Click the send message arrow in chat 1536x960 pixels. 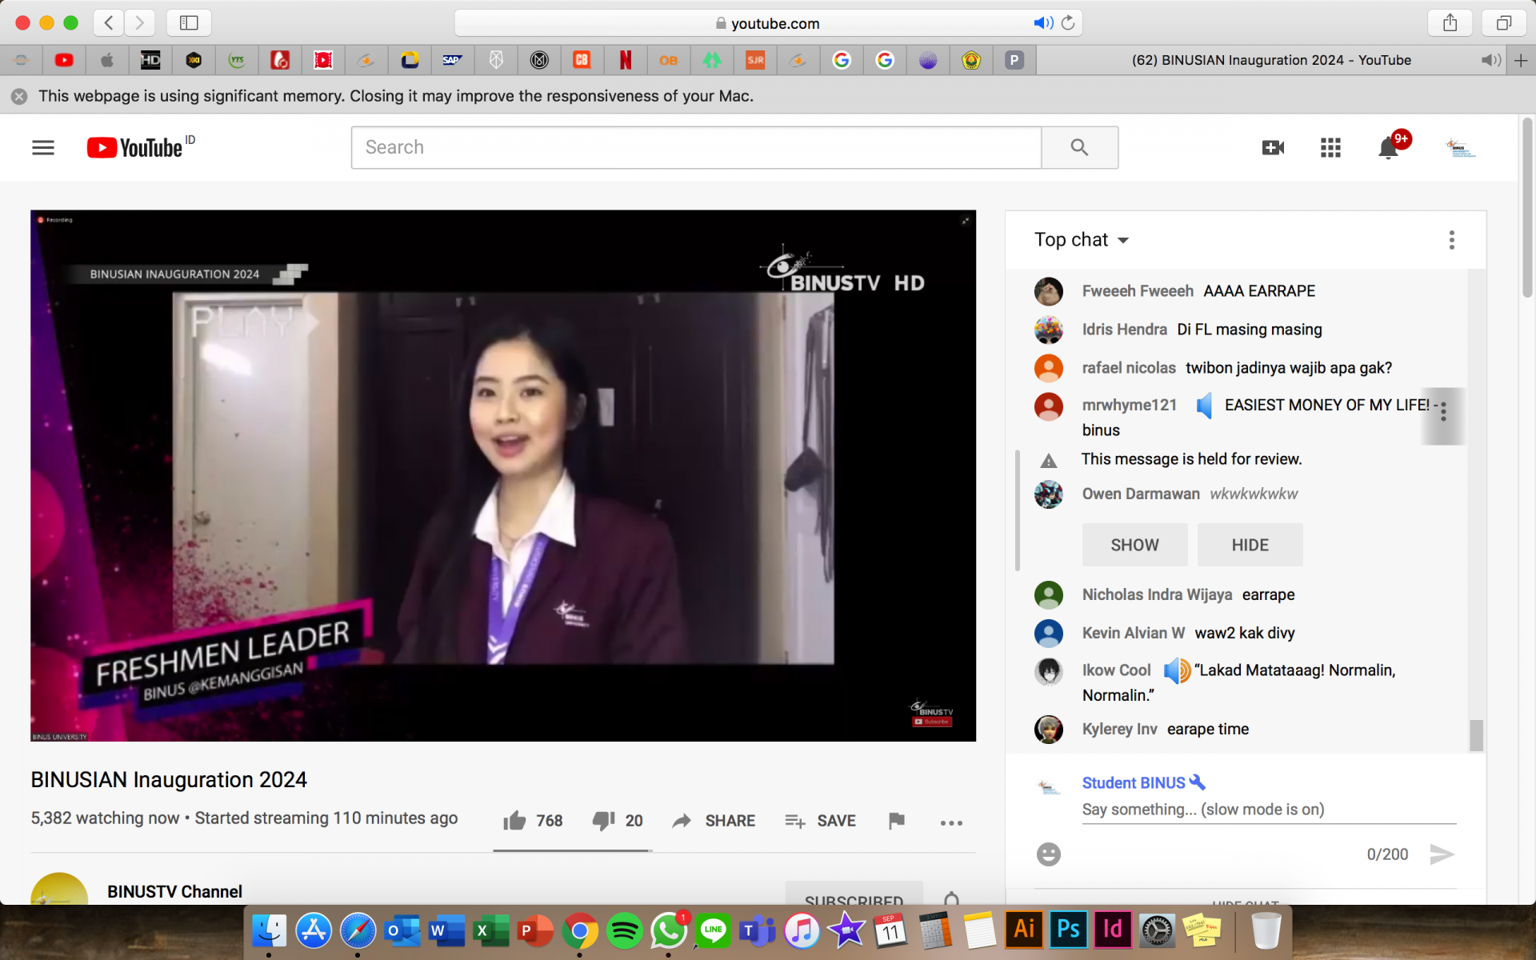[x=1441, y=854]
